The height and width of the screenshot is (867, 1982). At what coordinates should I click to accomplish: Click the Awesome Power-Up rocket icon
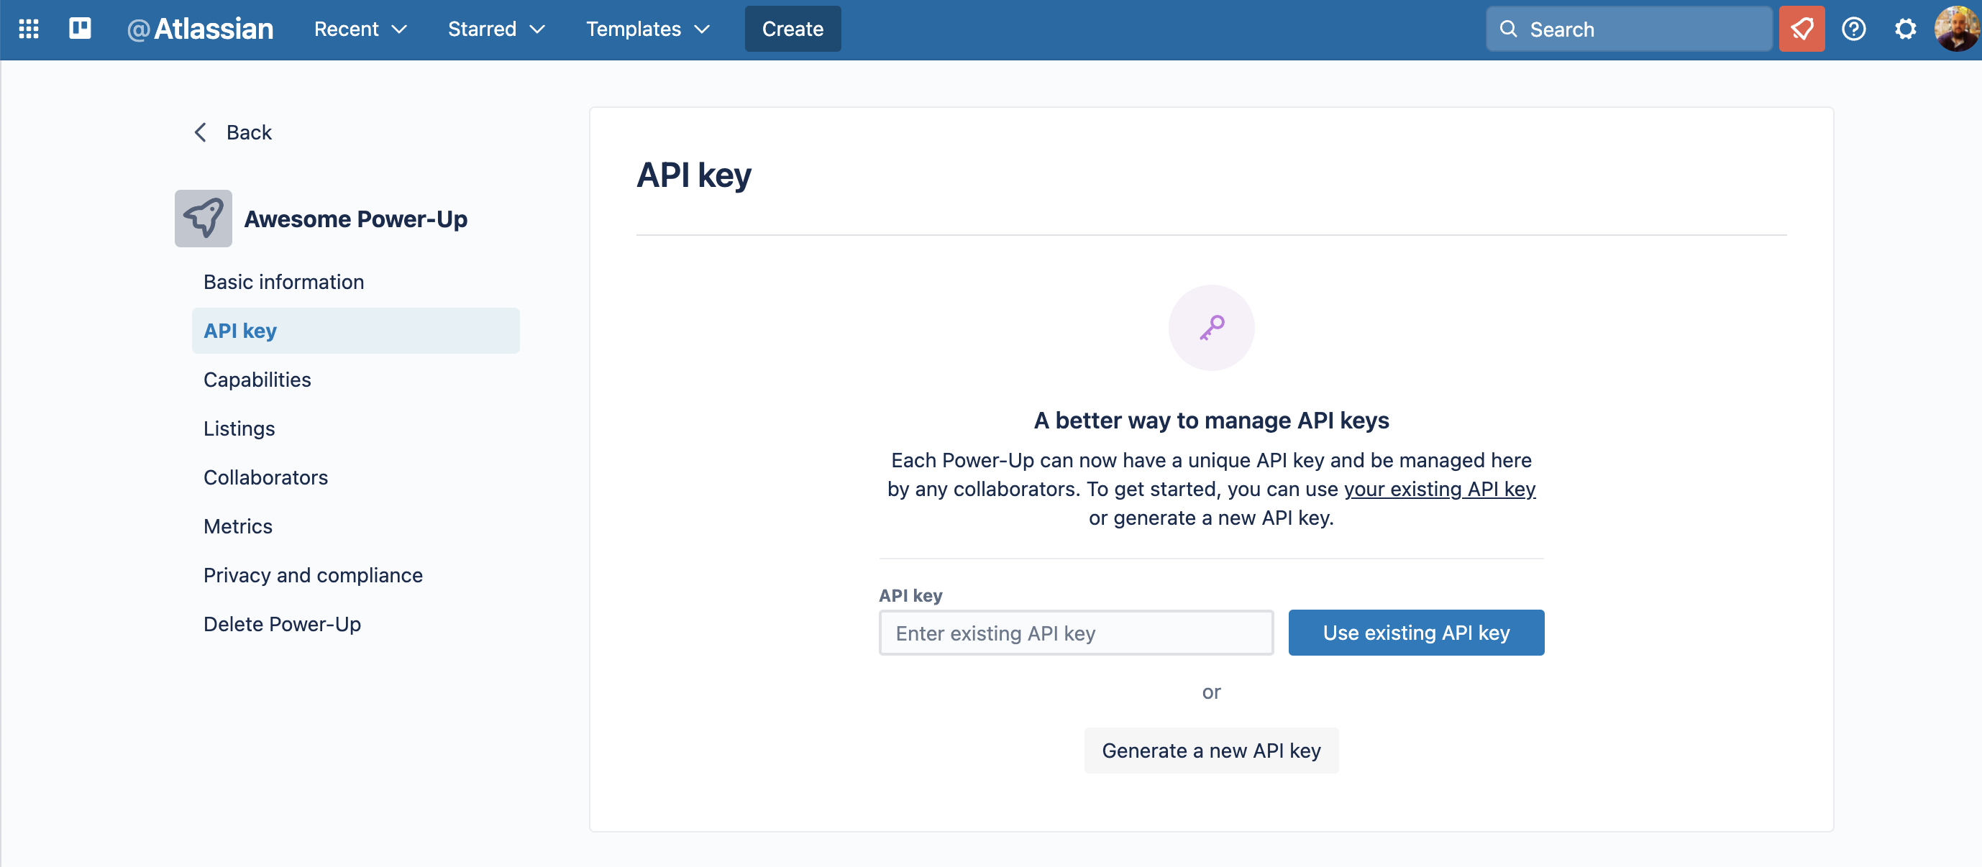point(203,219)
